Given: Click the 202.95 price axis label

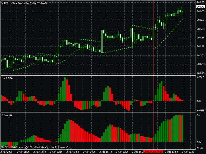Looking at the screenshot, I should pos(201,29).
